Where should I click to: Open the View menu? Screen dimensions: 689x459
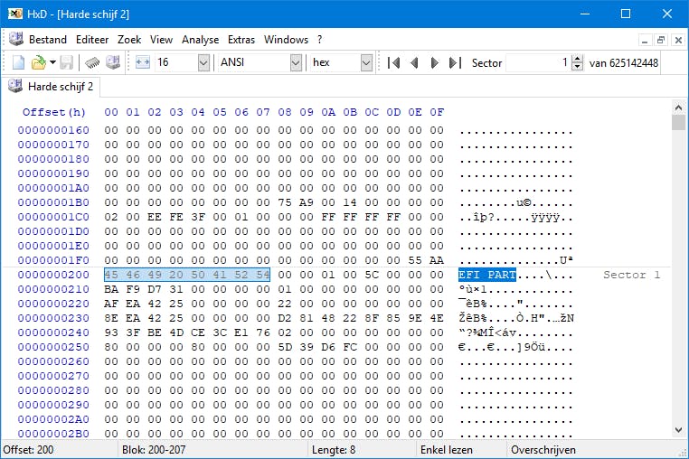coord(161,40)
